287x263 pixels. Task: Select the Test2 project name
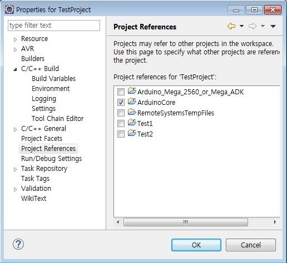coord(145,134)
